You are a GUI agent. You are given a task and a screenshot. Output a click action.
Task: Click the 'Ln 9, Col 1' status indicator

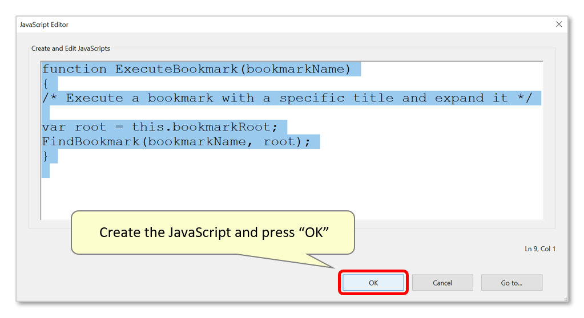point(540,249)
